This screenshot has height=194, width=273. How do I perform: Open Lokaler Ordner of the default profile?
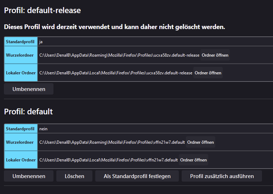tap(193, 160)
